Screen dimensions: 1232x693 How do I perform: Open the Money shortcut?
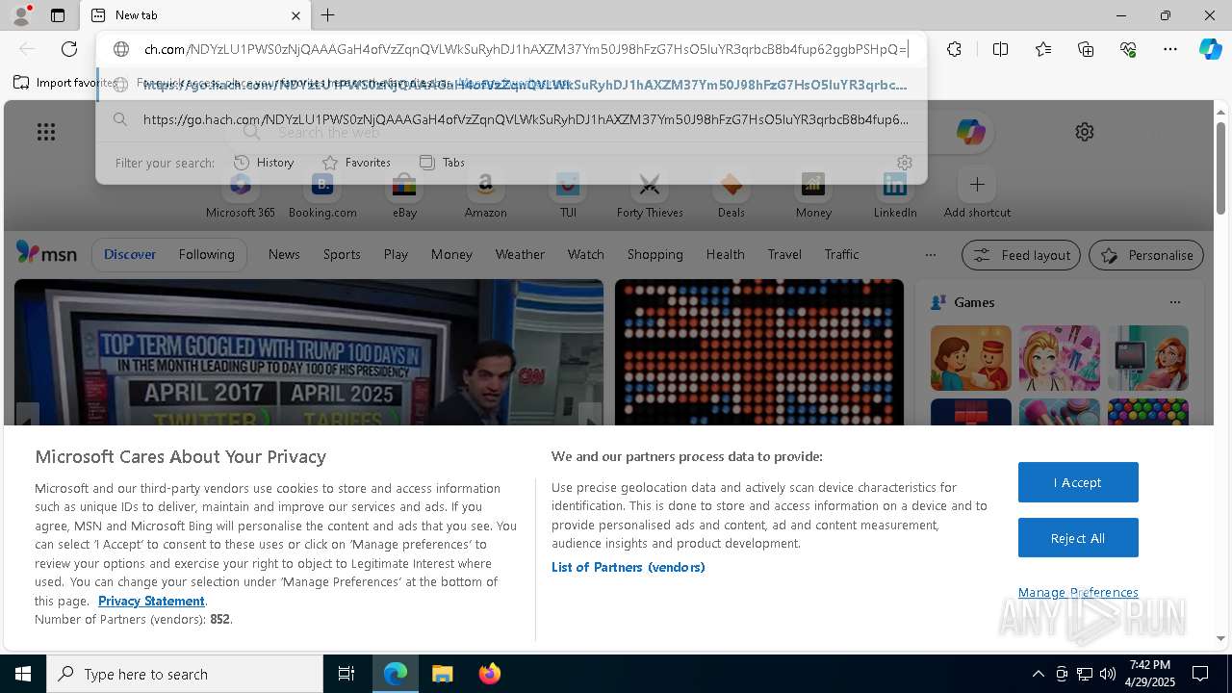[813, 195]
